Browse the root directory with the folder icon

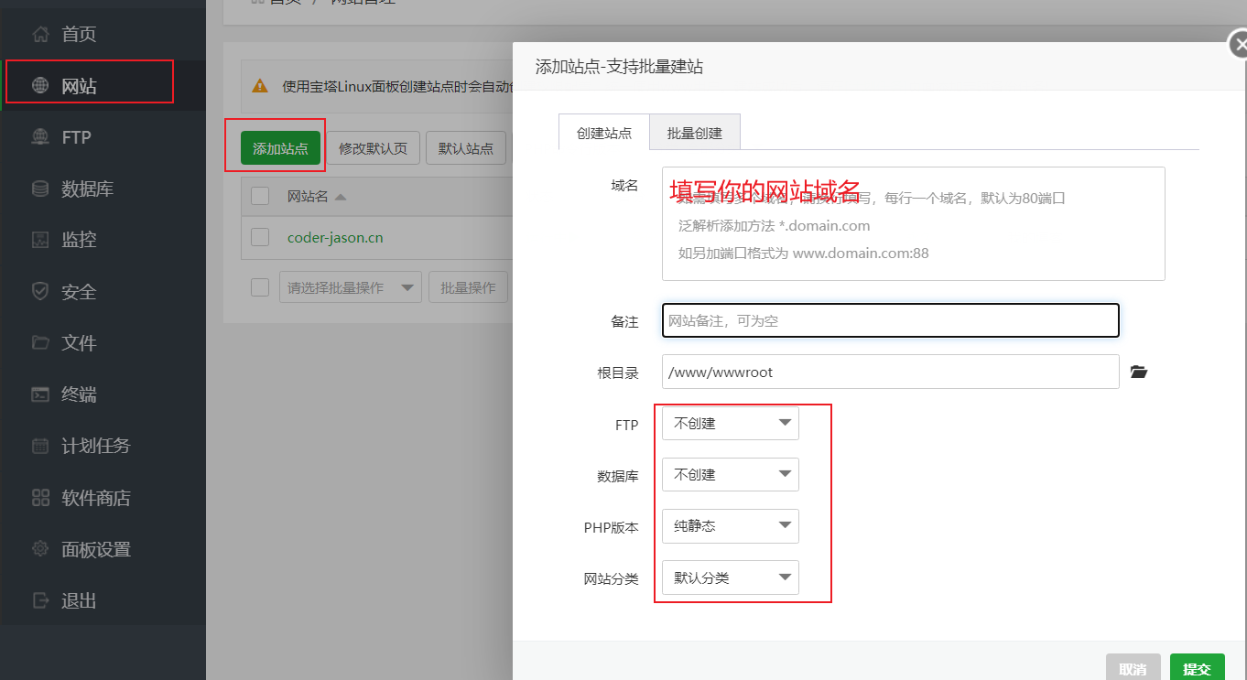click(1138, 372)
